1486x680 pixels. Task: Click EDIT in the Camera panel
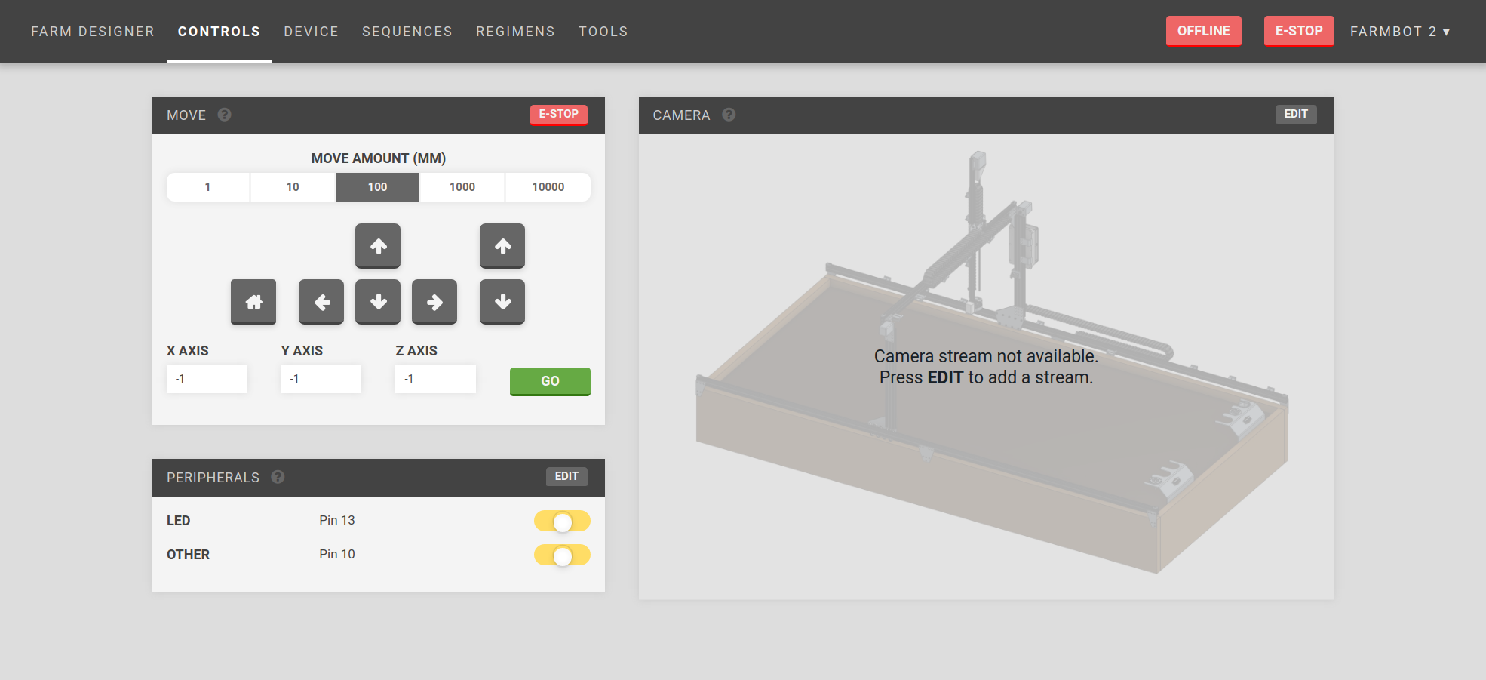tap(1295, 114)
